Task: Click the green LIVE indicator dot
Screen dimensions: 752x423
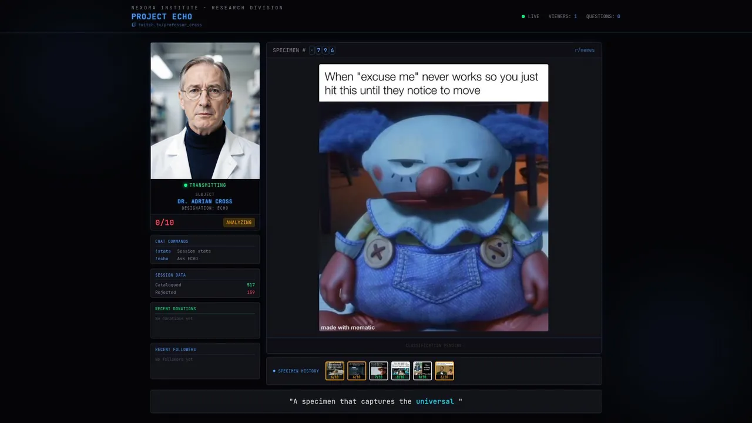Action: click(523, 16)
